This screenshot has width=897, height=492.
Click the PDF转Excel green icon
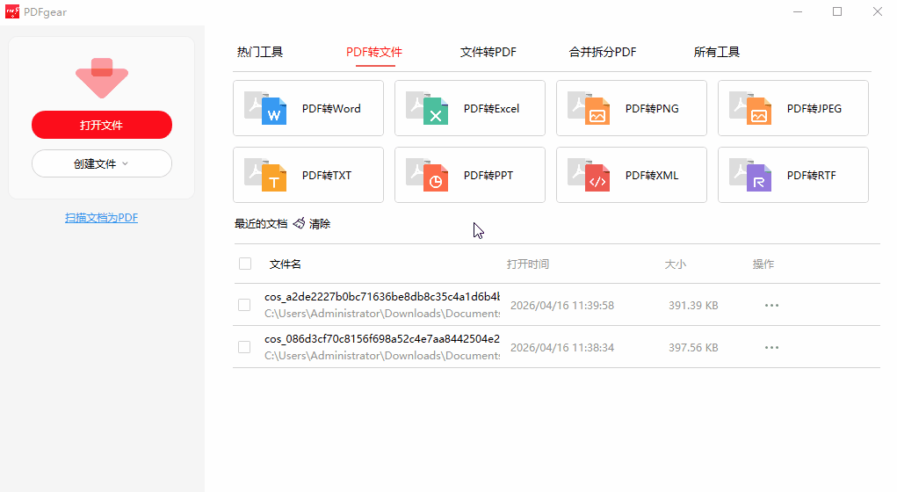(427, 108)
